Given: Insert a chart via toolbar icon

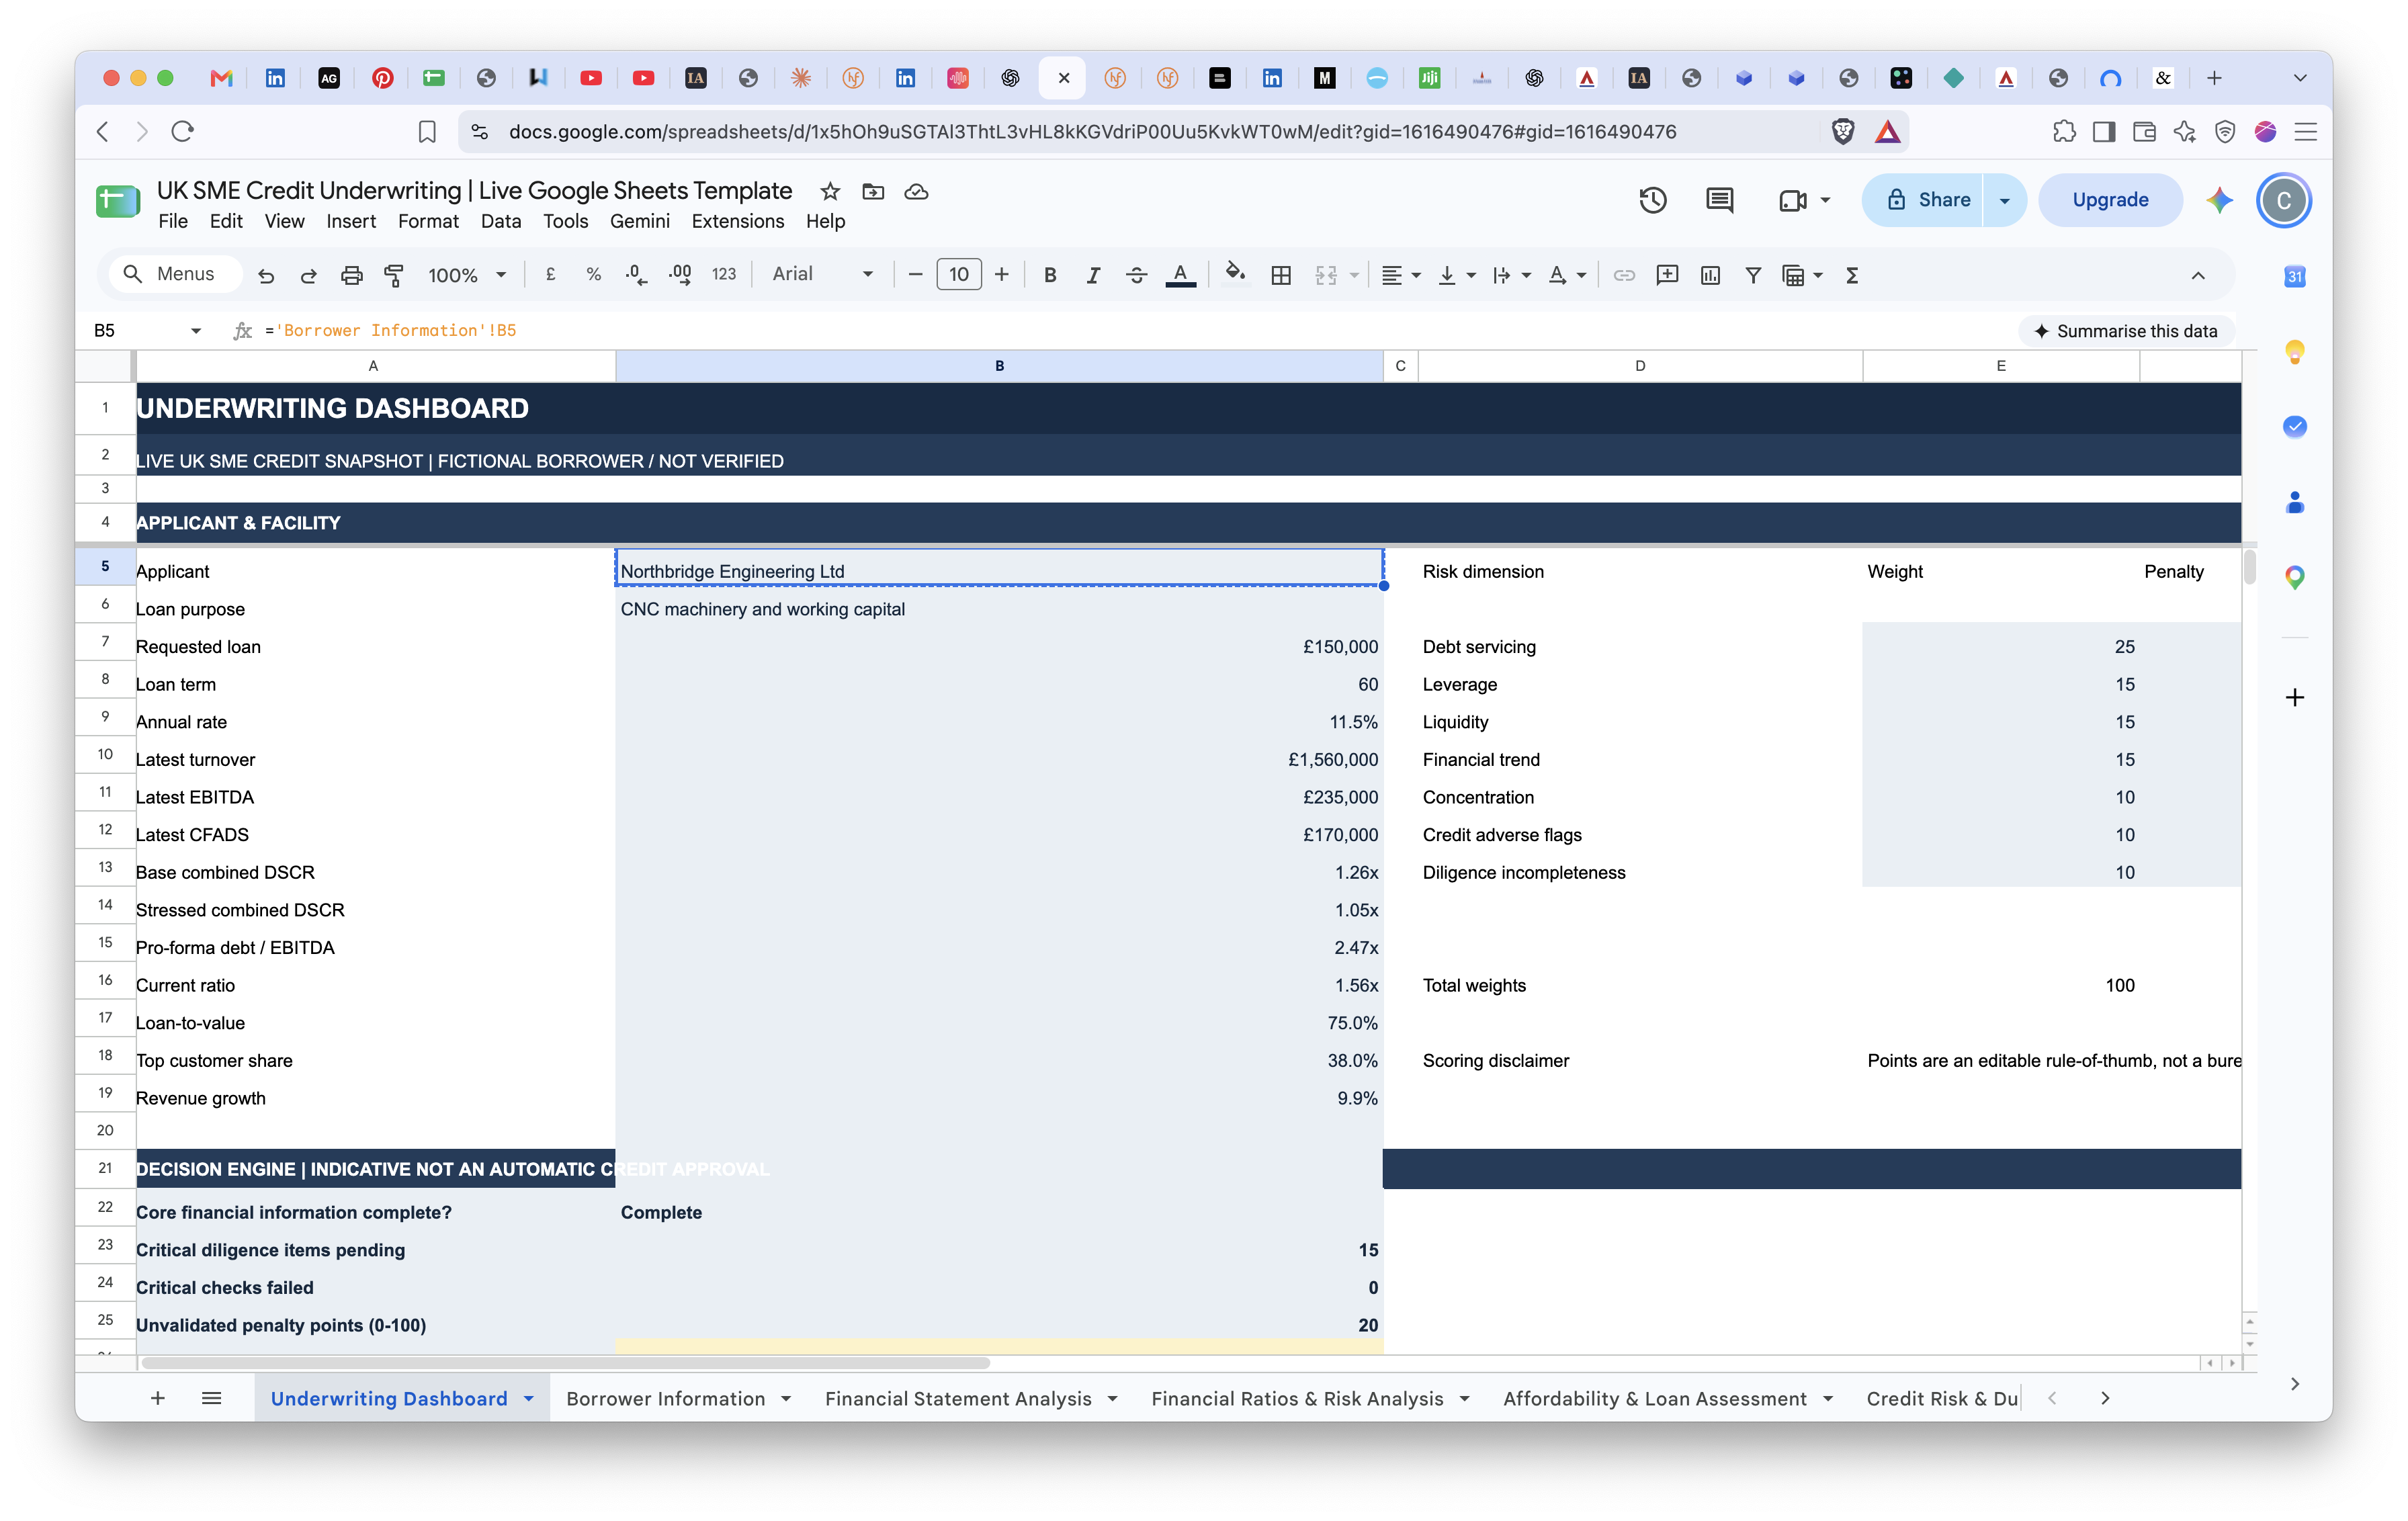Looking at the screenshot, I should pos(1710,275).
